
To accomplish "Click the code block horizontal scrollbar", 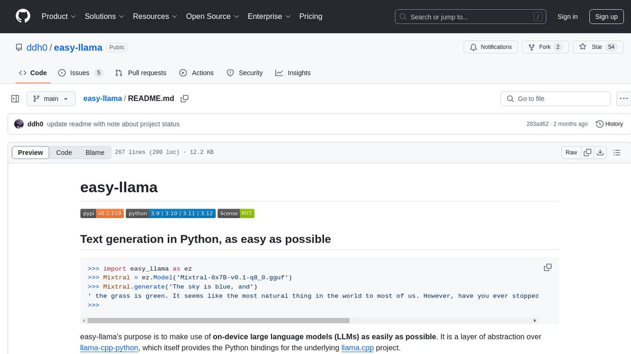I will coord(218,320).
